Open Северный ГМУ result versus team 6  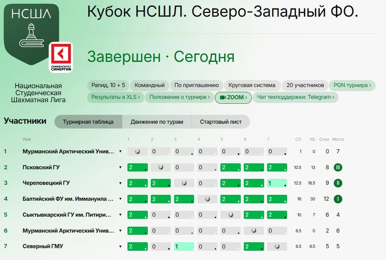254,246
